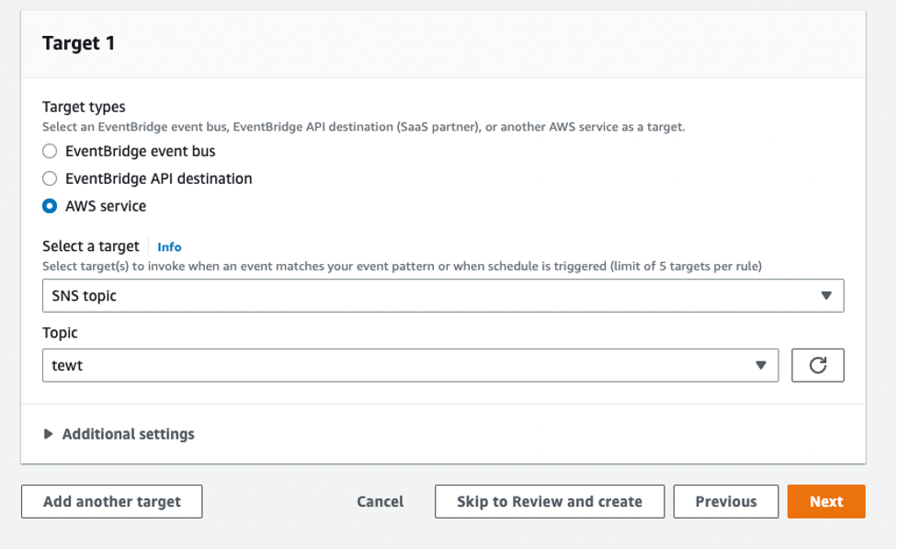The width and height of the screenshot is (898, 549).
Task: Proceed with the orange Next button
Action: point(825,501)
